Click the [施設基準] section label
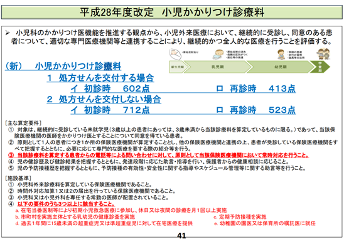Viewport: 344px width, 239px height. pos(18,178)
